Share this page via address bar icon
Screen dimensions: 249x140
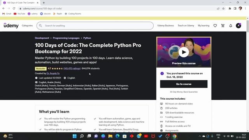(x=218, y=9)
